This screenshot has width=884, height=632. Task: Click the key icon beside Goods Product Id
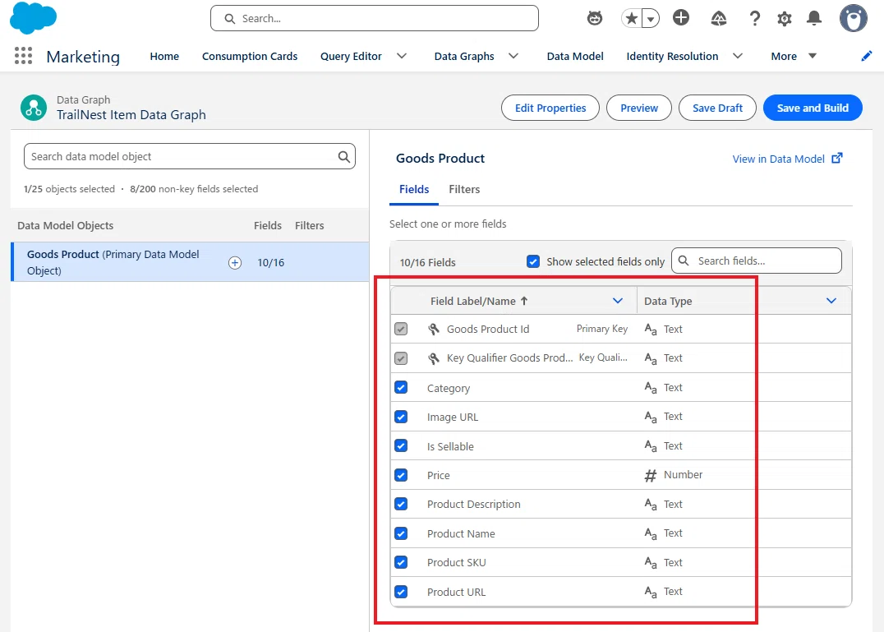point(434,330)
